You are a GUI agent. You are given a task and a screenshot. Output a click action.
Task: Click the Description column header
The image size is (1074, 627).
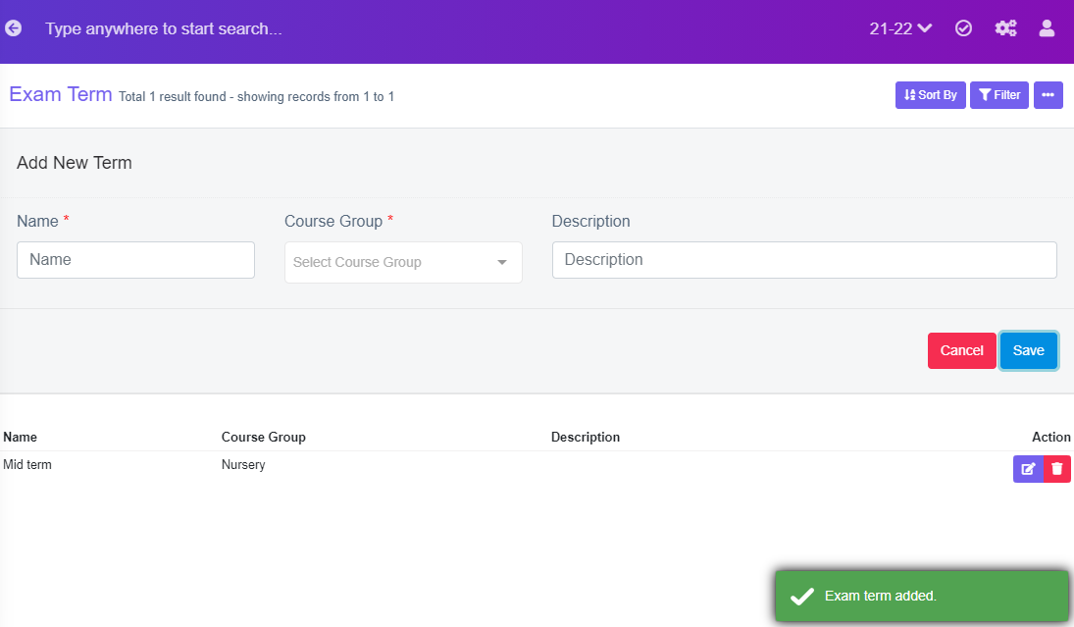585,438
